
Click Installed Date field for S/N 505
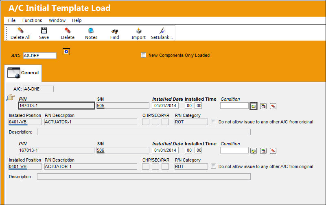pos(165,106)
